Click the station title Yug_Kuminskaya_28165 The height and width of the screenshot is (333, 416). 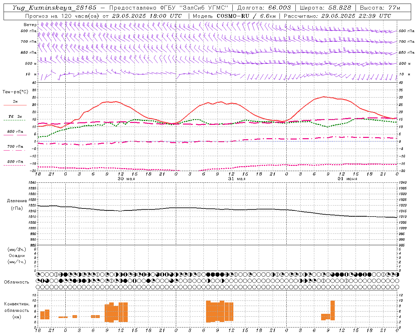[x=54, y=8]
